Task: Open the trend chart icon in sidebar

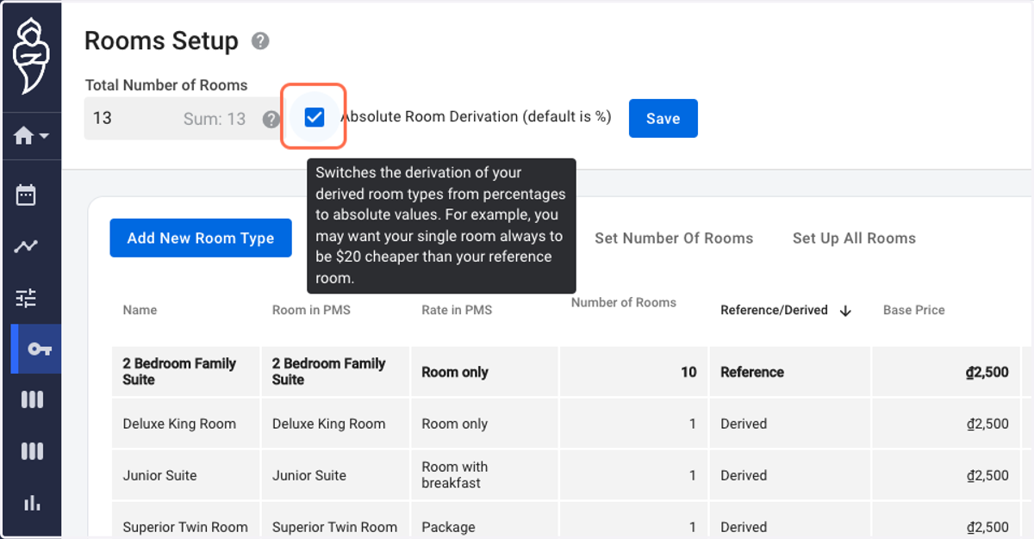Action: click(26, 247)
